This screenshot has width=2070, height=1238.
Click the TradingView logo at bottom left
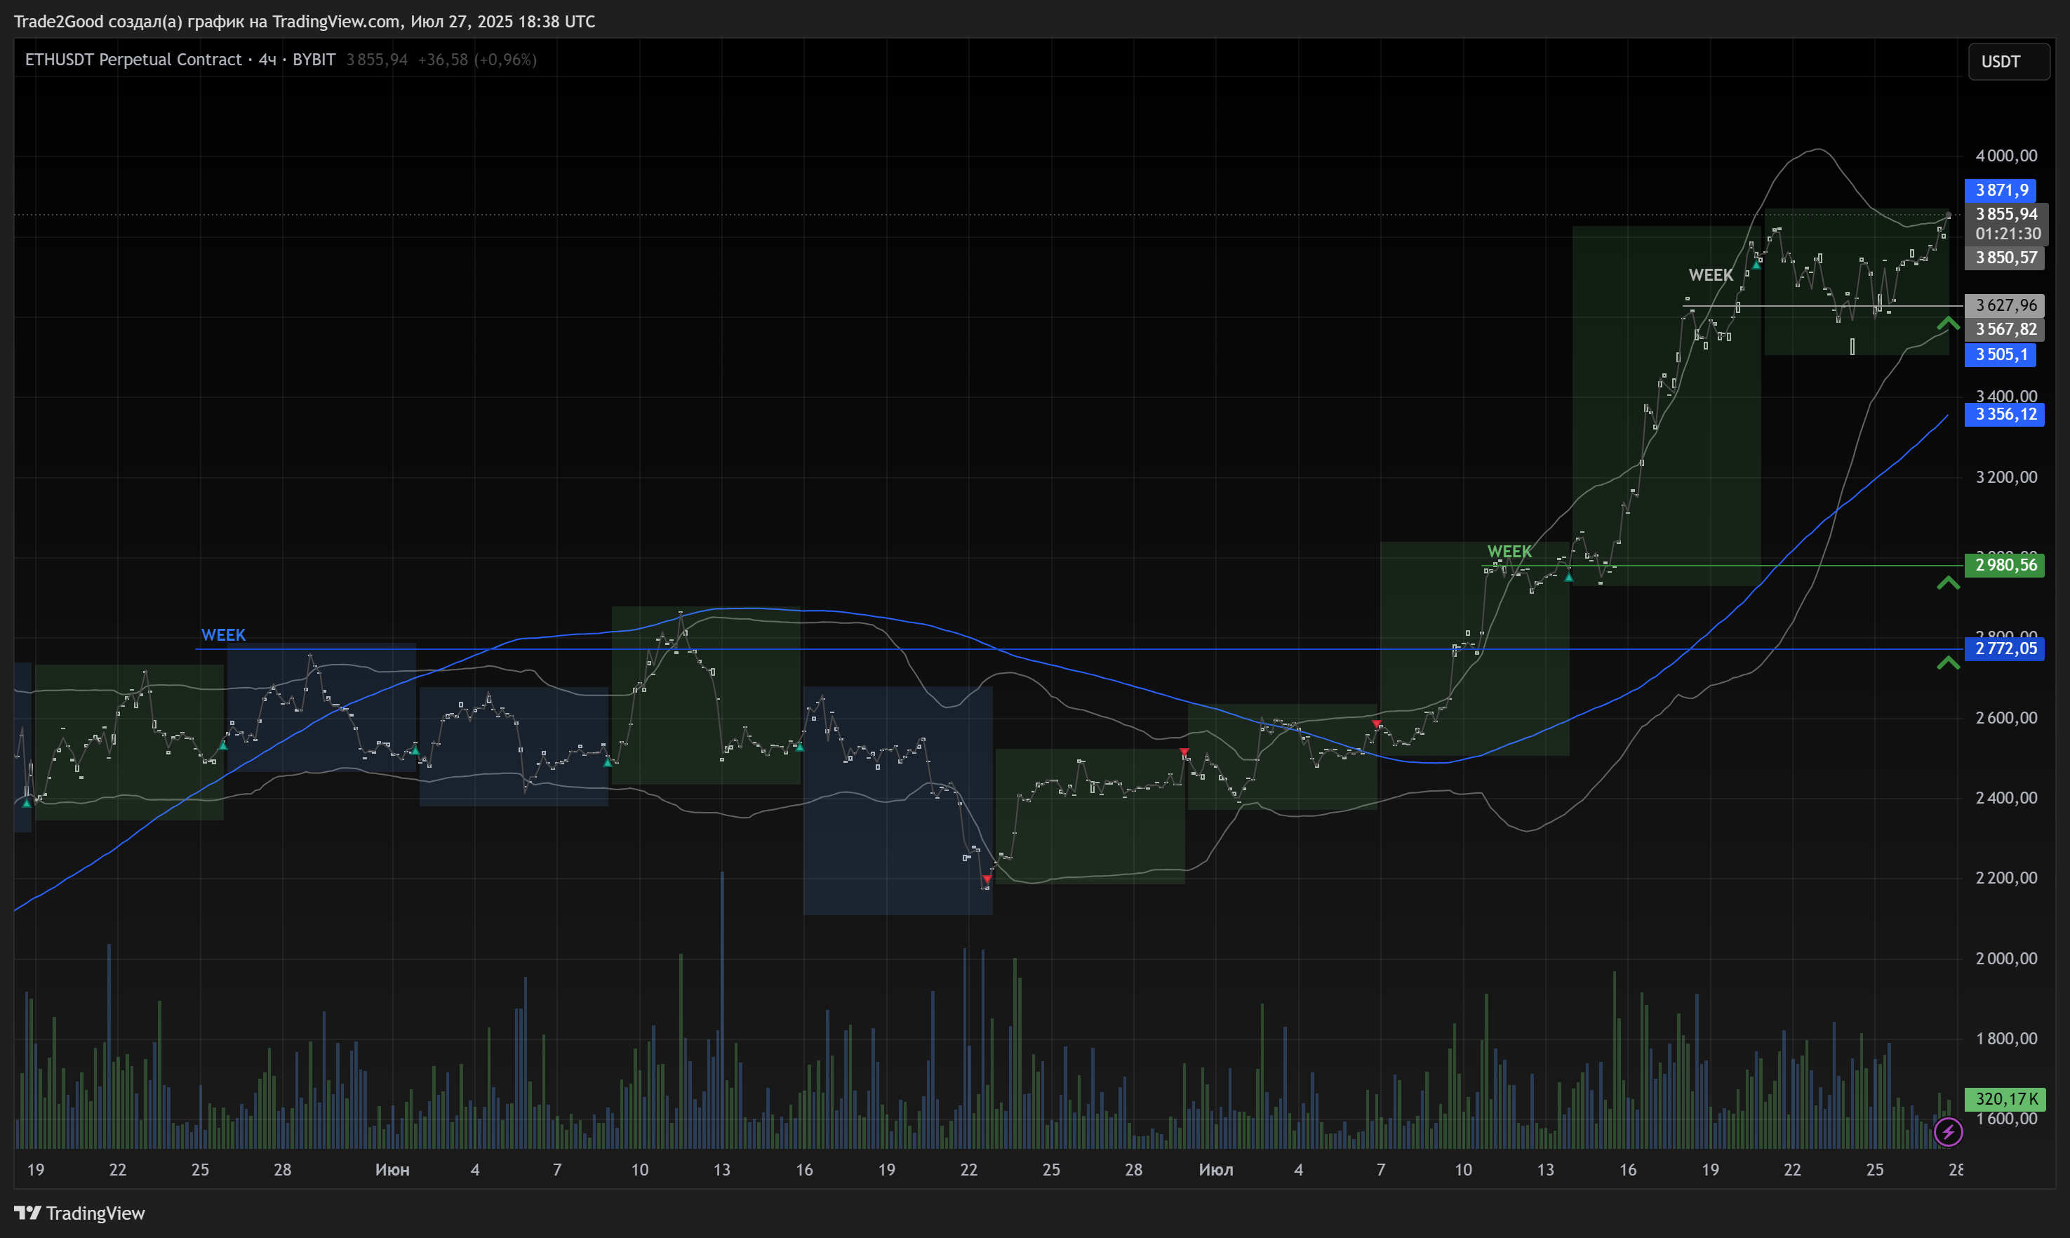pyautogui.click(x=80, y=1213)
